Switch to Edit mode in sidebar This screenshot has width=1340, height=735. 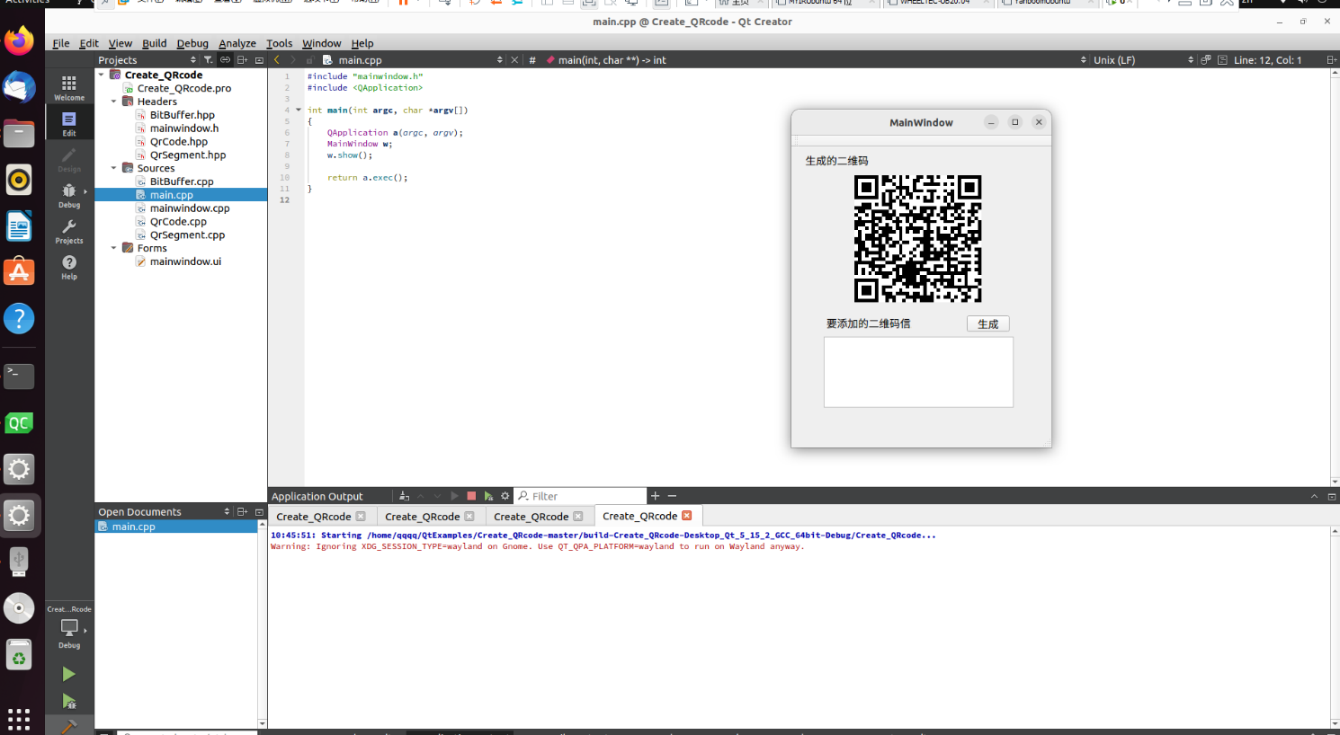pyautogui.click(x=69, y=123)
